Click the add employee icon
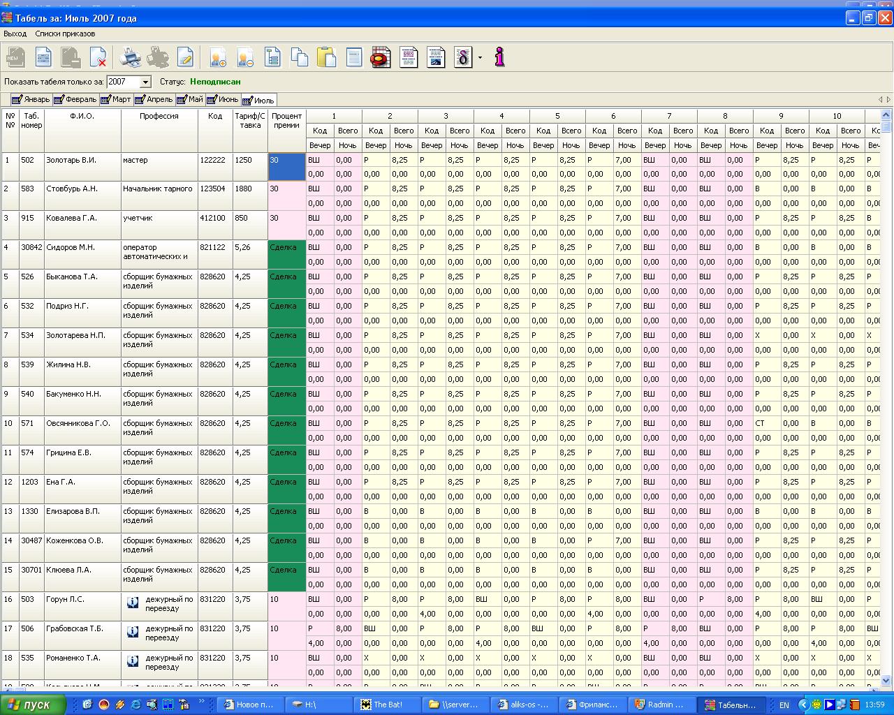Screen dimensions: 894x715 point(217,57)
